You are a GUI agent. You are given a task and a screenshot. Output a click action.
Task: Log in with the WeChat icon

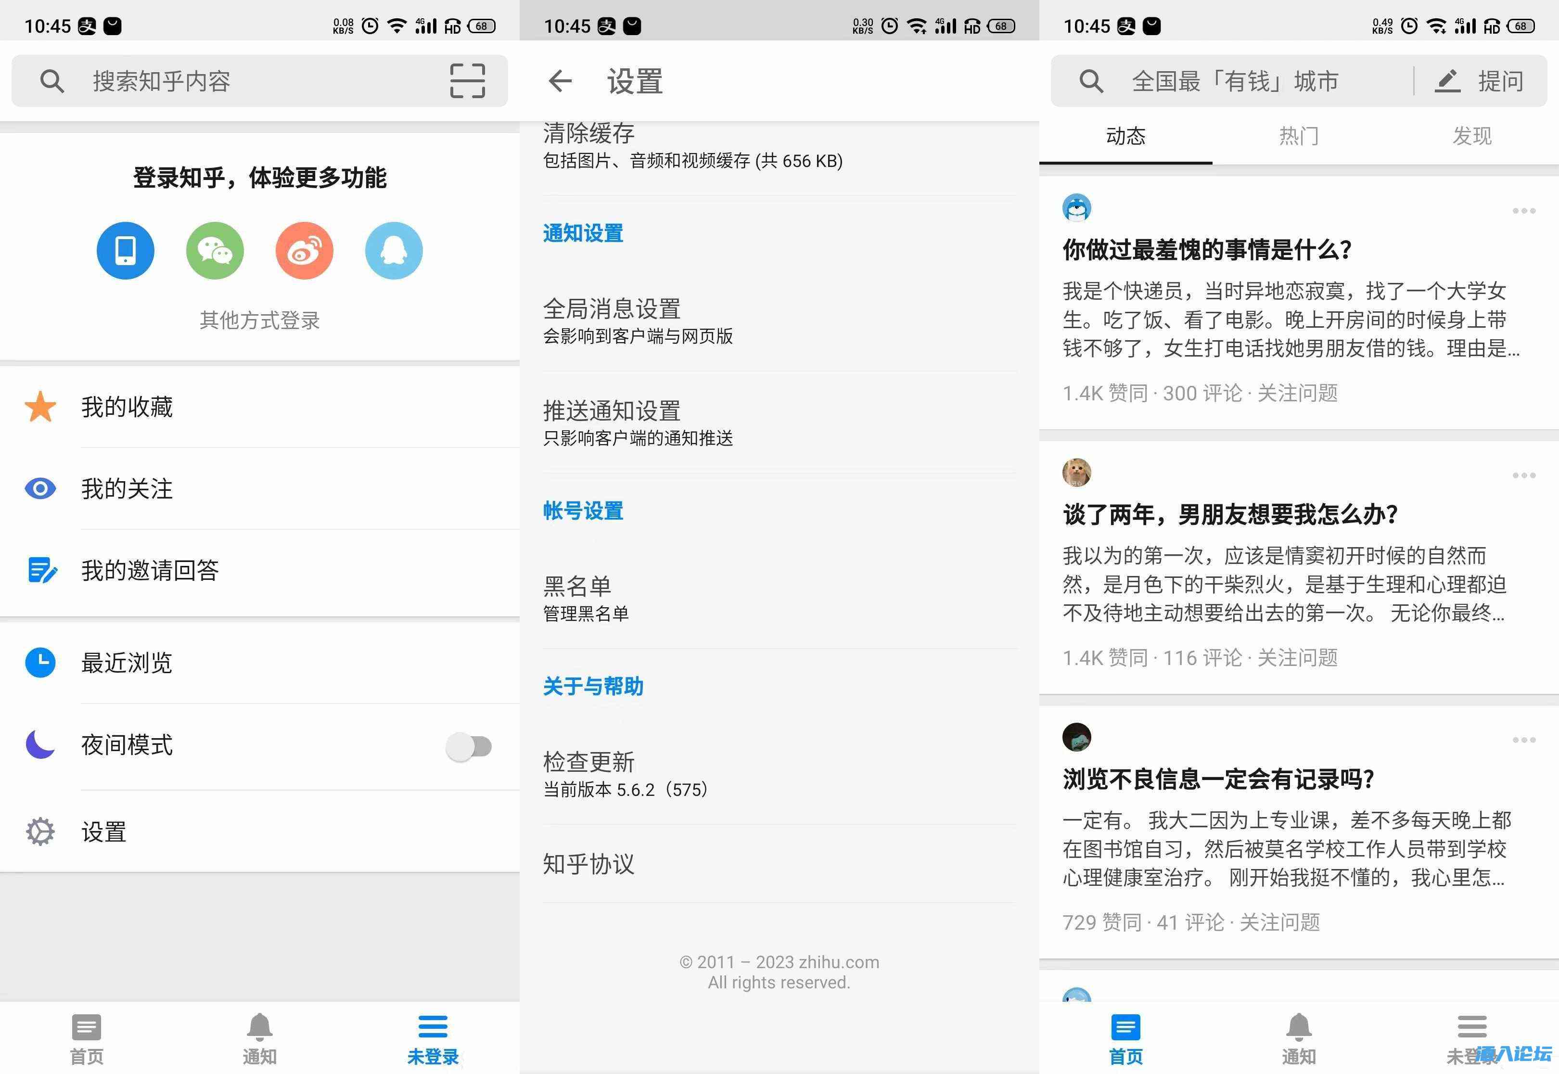[215, 250]
